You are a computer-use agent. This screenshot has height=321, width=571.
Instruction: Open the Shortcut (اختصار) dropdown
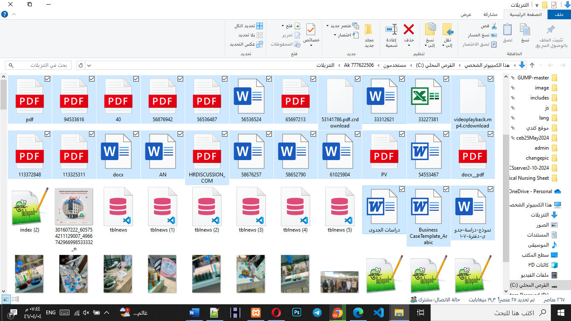point(346,35)
